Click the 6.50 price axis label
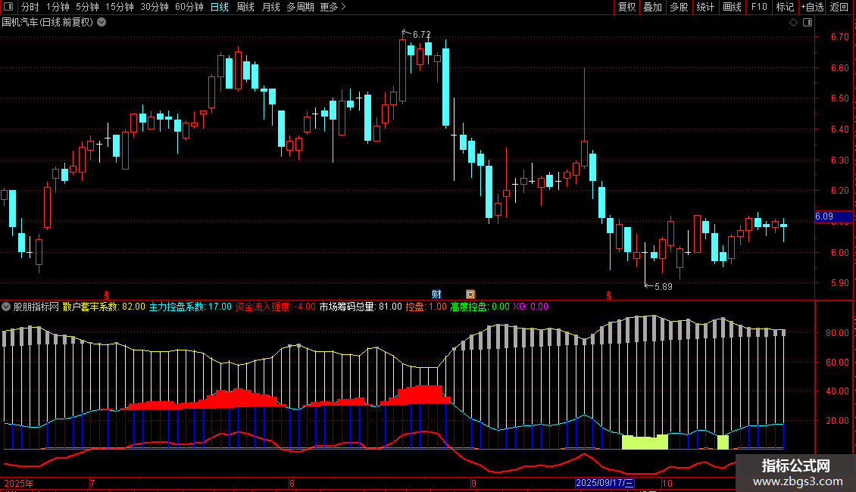The height and width of the screenshot is (492, 856). pos(839,98)
